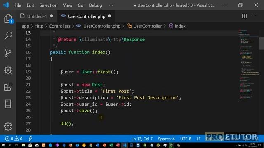Viewport: 264px width, 148px height.
Task: Click the 'Http' breadcrumb segment
Action: click(x=39, y=26)
